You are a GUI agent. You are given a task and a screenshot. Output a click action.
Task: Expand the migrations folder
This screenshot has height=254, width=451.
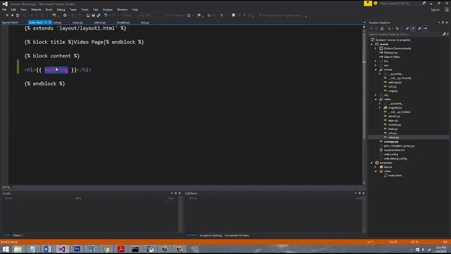click(380, 108)
